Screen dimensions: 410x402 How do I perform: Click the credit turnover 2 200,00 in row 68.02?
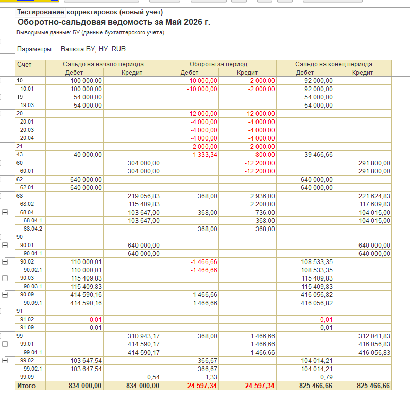263,204
